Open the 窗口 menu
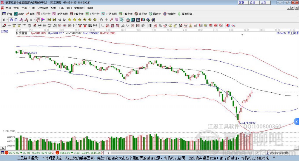The height and width of the screenshot is (161, 299). coord(69,8)
